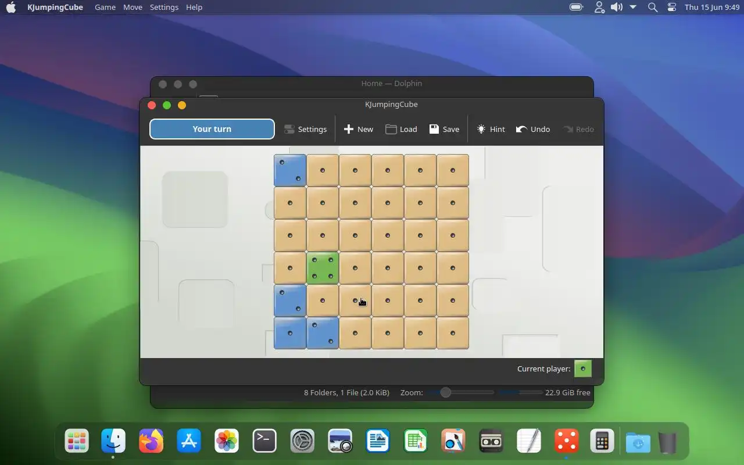Click the battery icon in the menu bar
Image resolution: width=744 pixels, height=465 pixels.
[576, 7]
